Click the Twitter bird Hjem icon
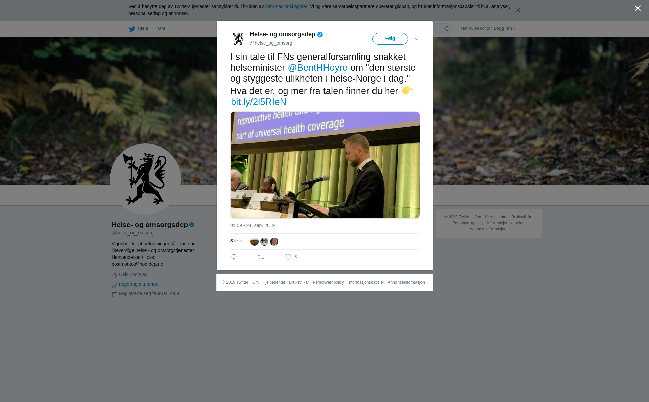The width and height of the screenshot is (649, 402). coord(132,29)
